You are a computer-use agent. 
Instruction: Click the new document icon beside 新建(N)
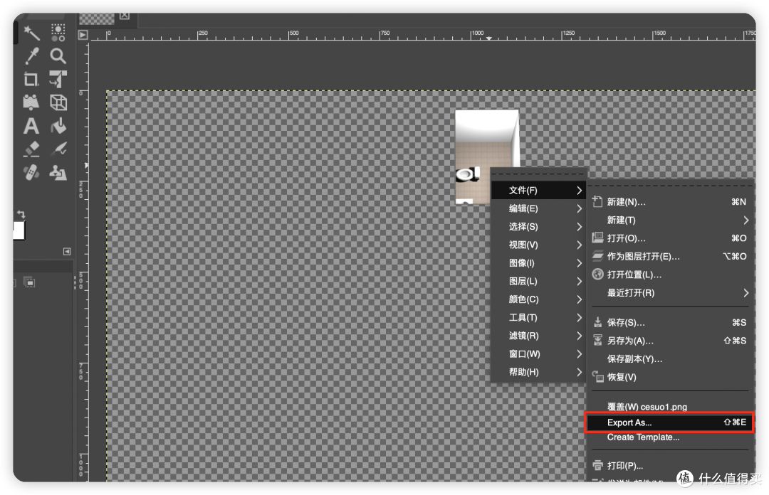pos(597,201)
